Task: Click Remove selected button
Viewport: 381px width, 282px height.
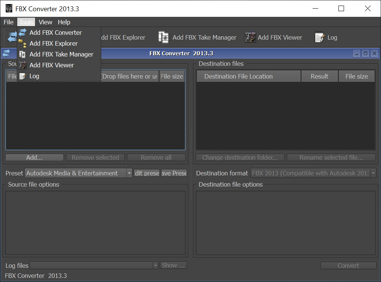Action: tap(95, 157)
